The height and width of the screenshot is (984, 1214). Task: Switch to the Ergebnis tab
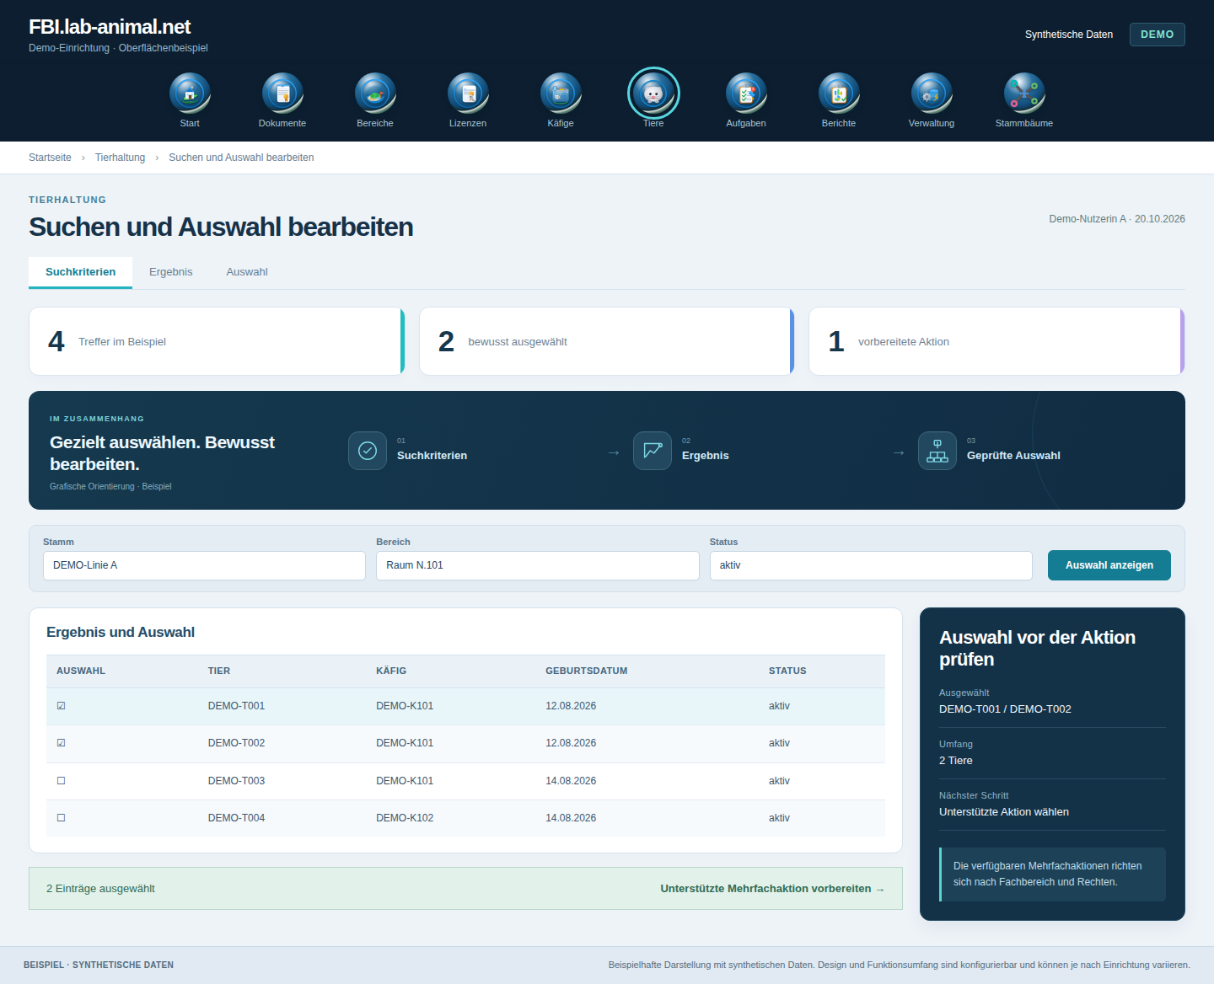click(x=171, y=272)
